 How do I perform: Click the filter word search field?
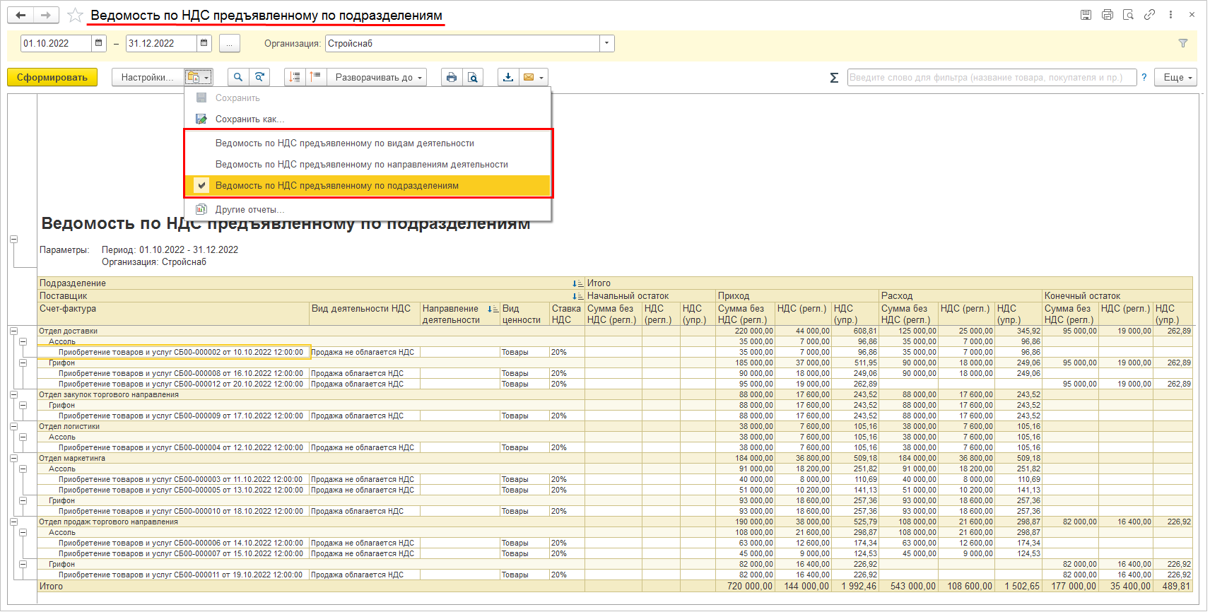tap(991, 78)
